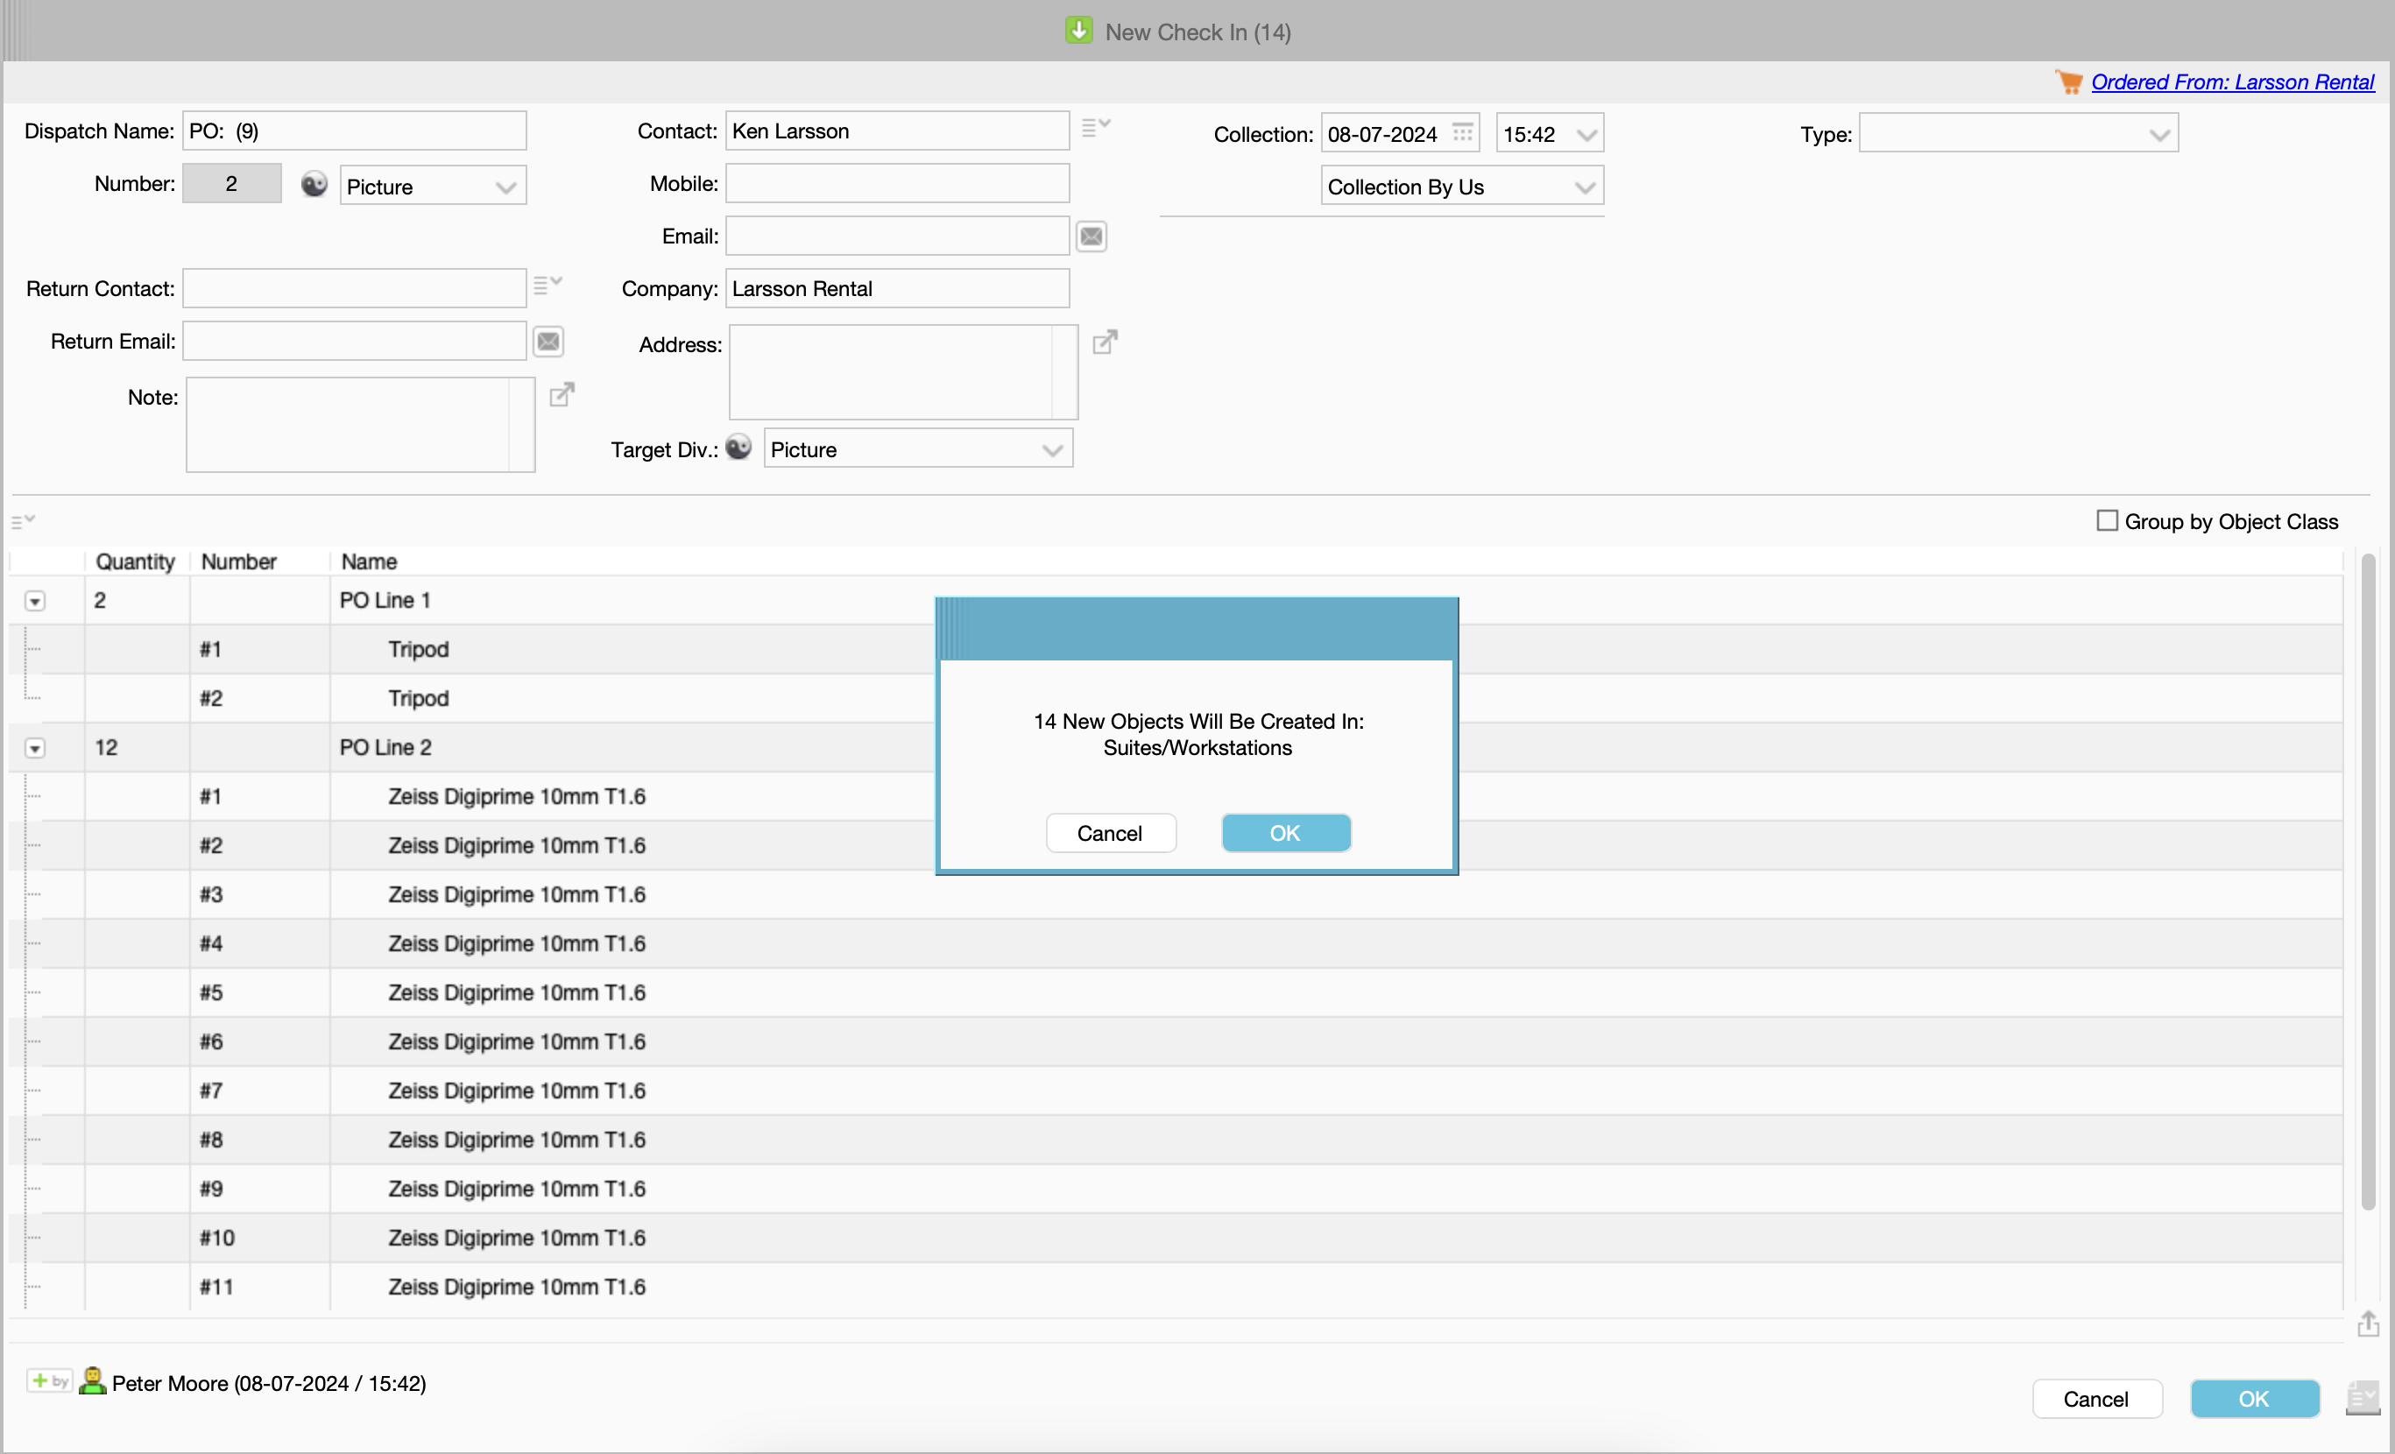2395x1454 pixels.
Task: Open the Type dropdown
Action: [x=2017, y=134]
